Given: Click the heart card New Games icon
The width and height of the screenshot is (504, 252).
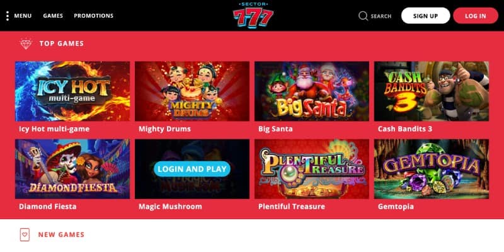Looking at the screenshot, I should point(25,234).
